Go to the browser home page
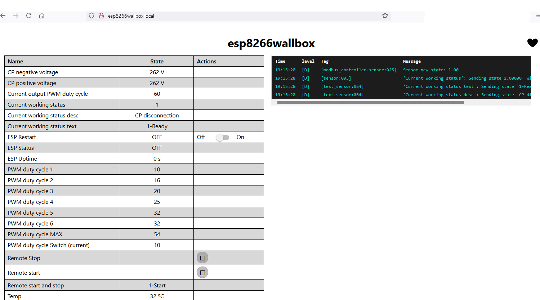The width and height of the screenshot is (540, 300). pos(42,15)
